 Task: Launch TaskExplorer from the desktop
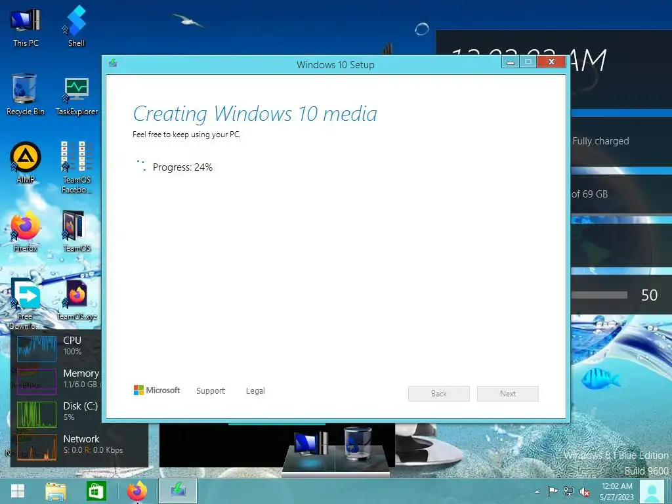(x=77, y=96)
